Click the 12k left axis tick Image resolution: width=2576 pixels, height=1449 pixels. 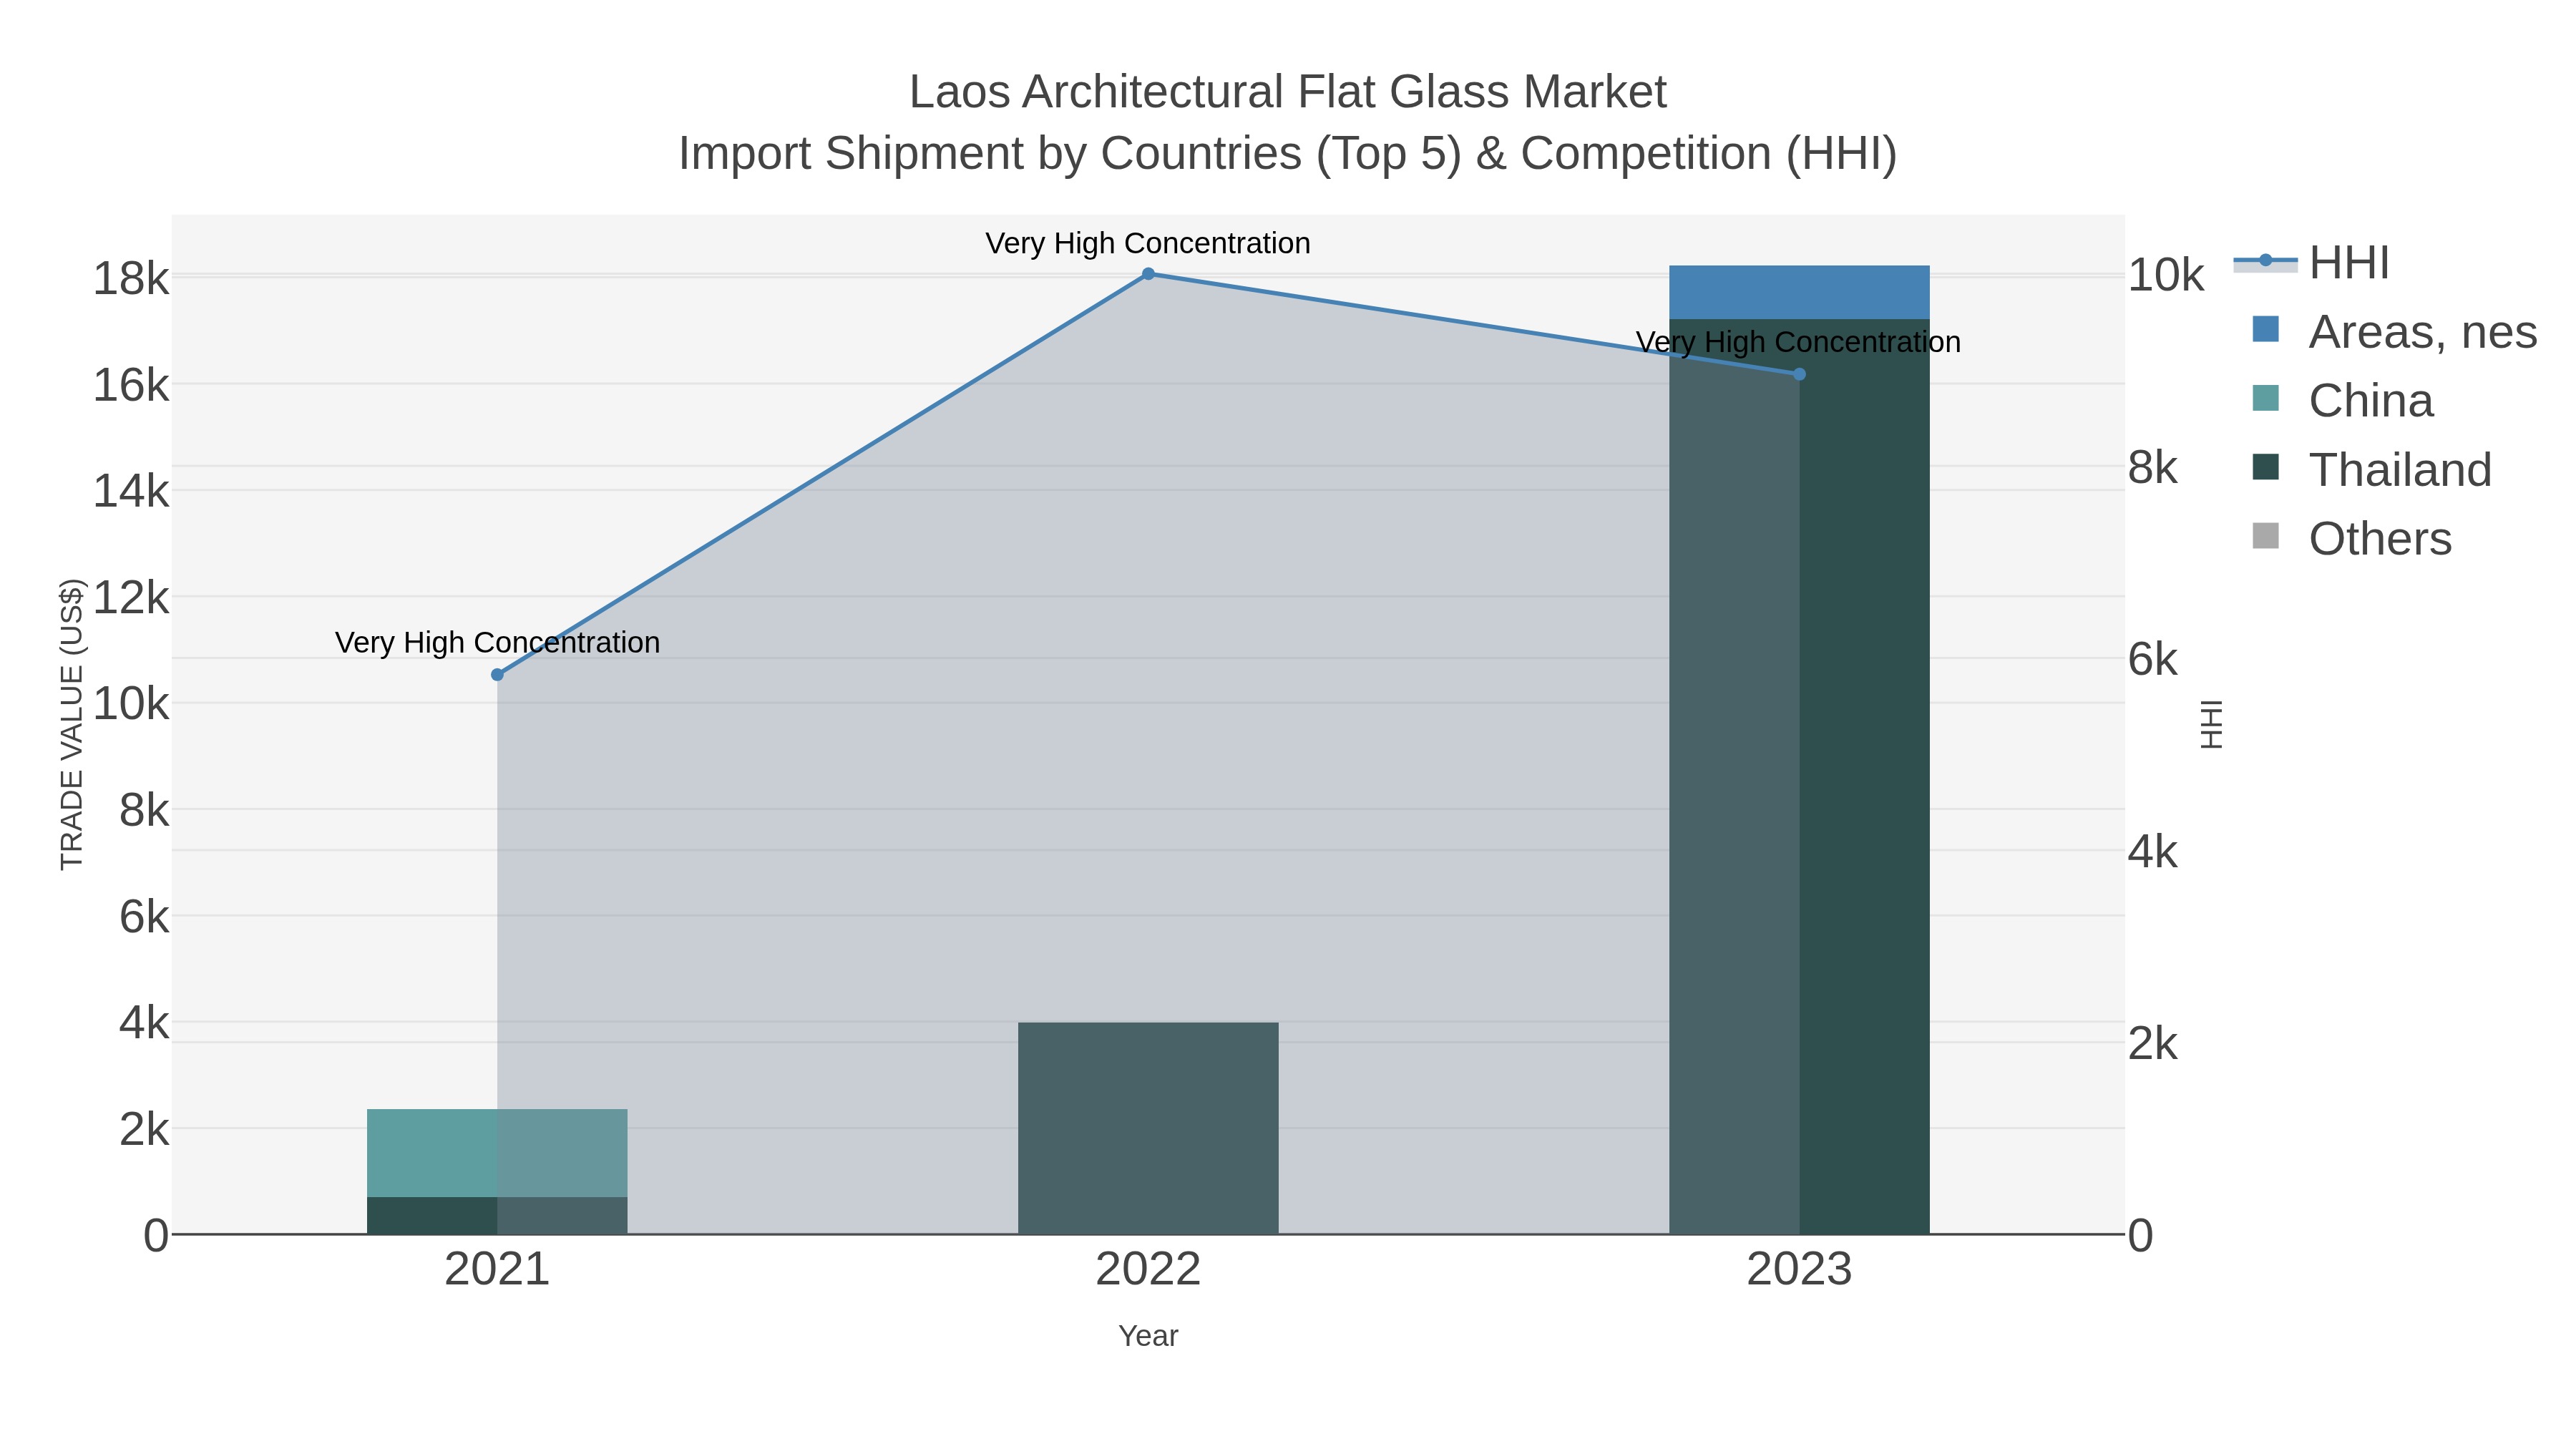(x=131, y=598)
